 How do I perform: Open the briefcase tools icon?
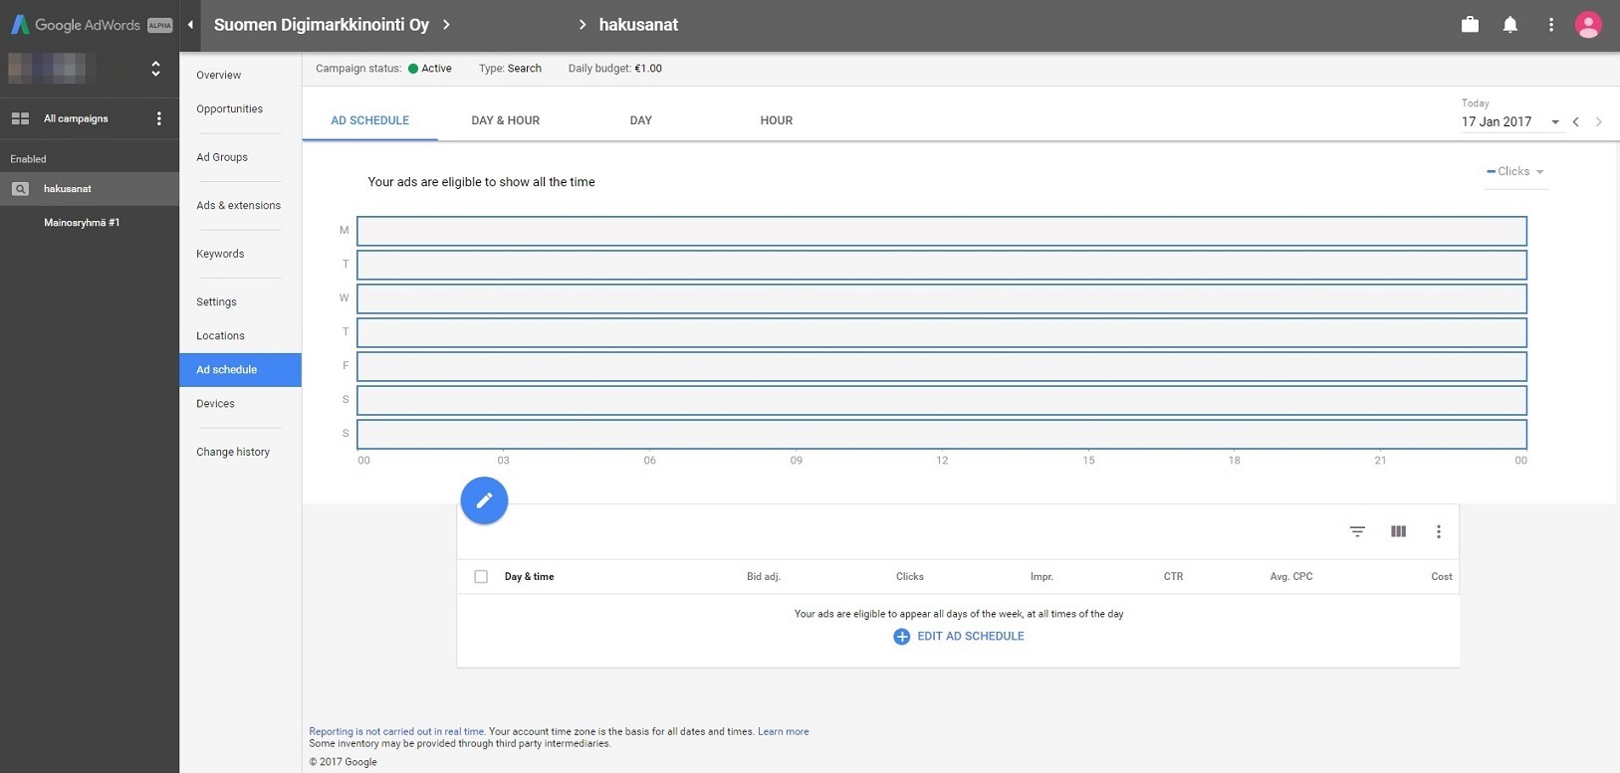tap(1470, 25)
